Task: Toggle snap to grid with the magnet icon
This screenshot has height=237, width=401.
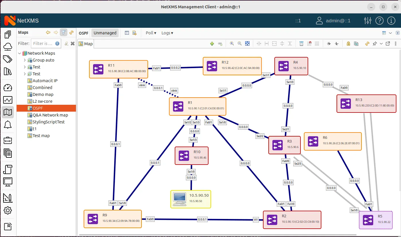Action: [309, 44]
